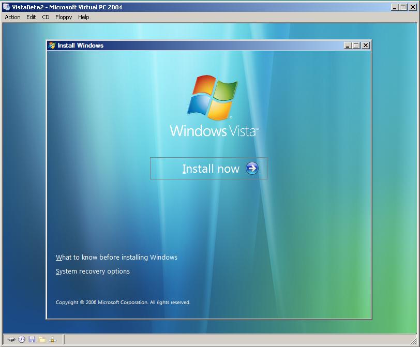Image resolution: width=420 pixels, height=347 pixels.
Task: Click the Install now button
Action: coord(209,169)
